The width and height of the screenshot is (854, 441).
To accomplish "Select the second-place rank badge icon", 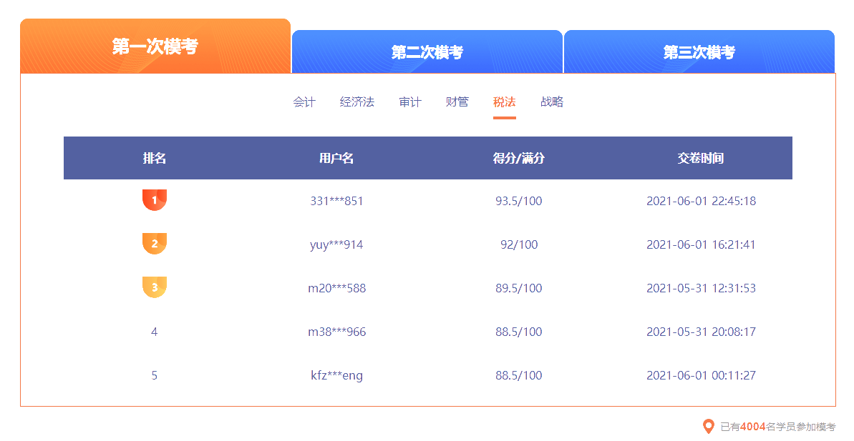I will (155, 244).
